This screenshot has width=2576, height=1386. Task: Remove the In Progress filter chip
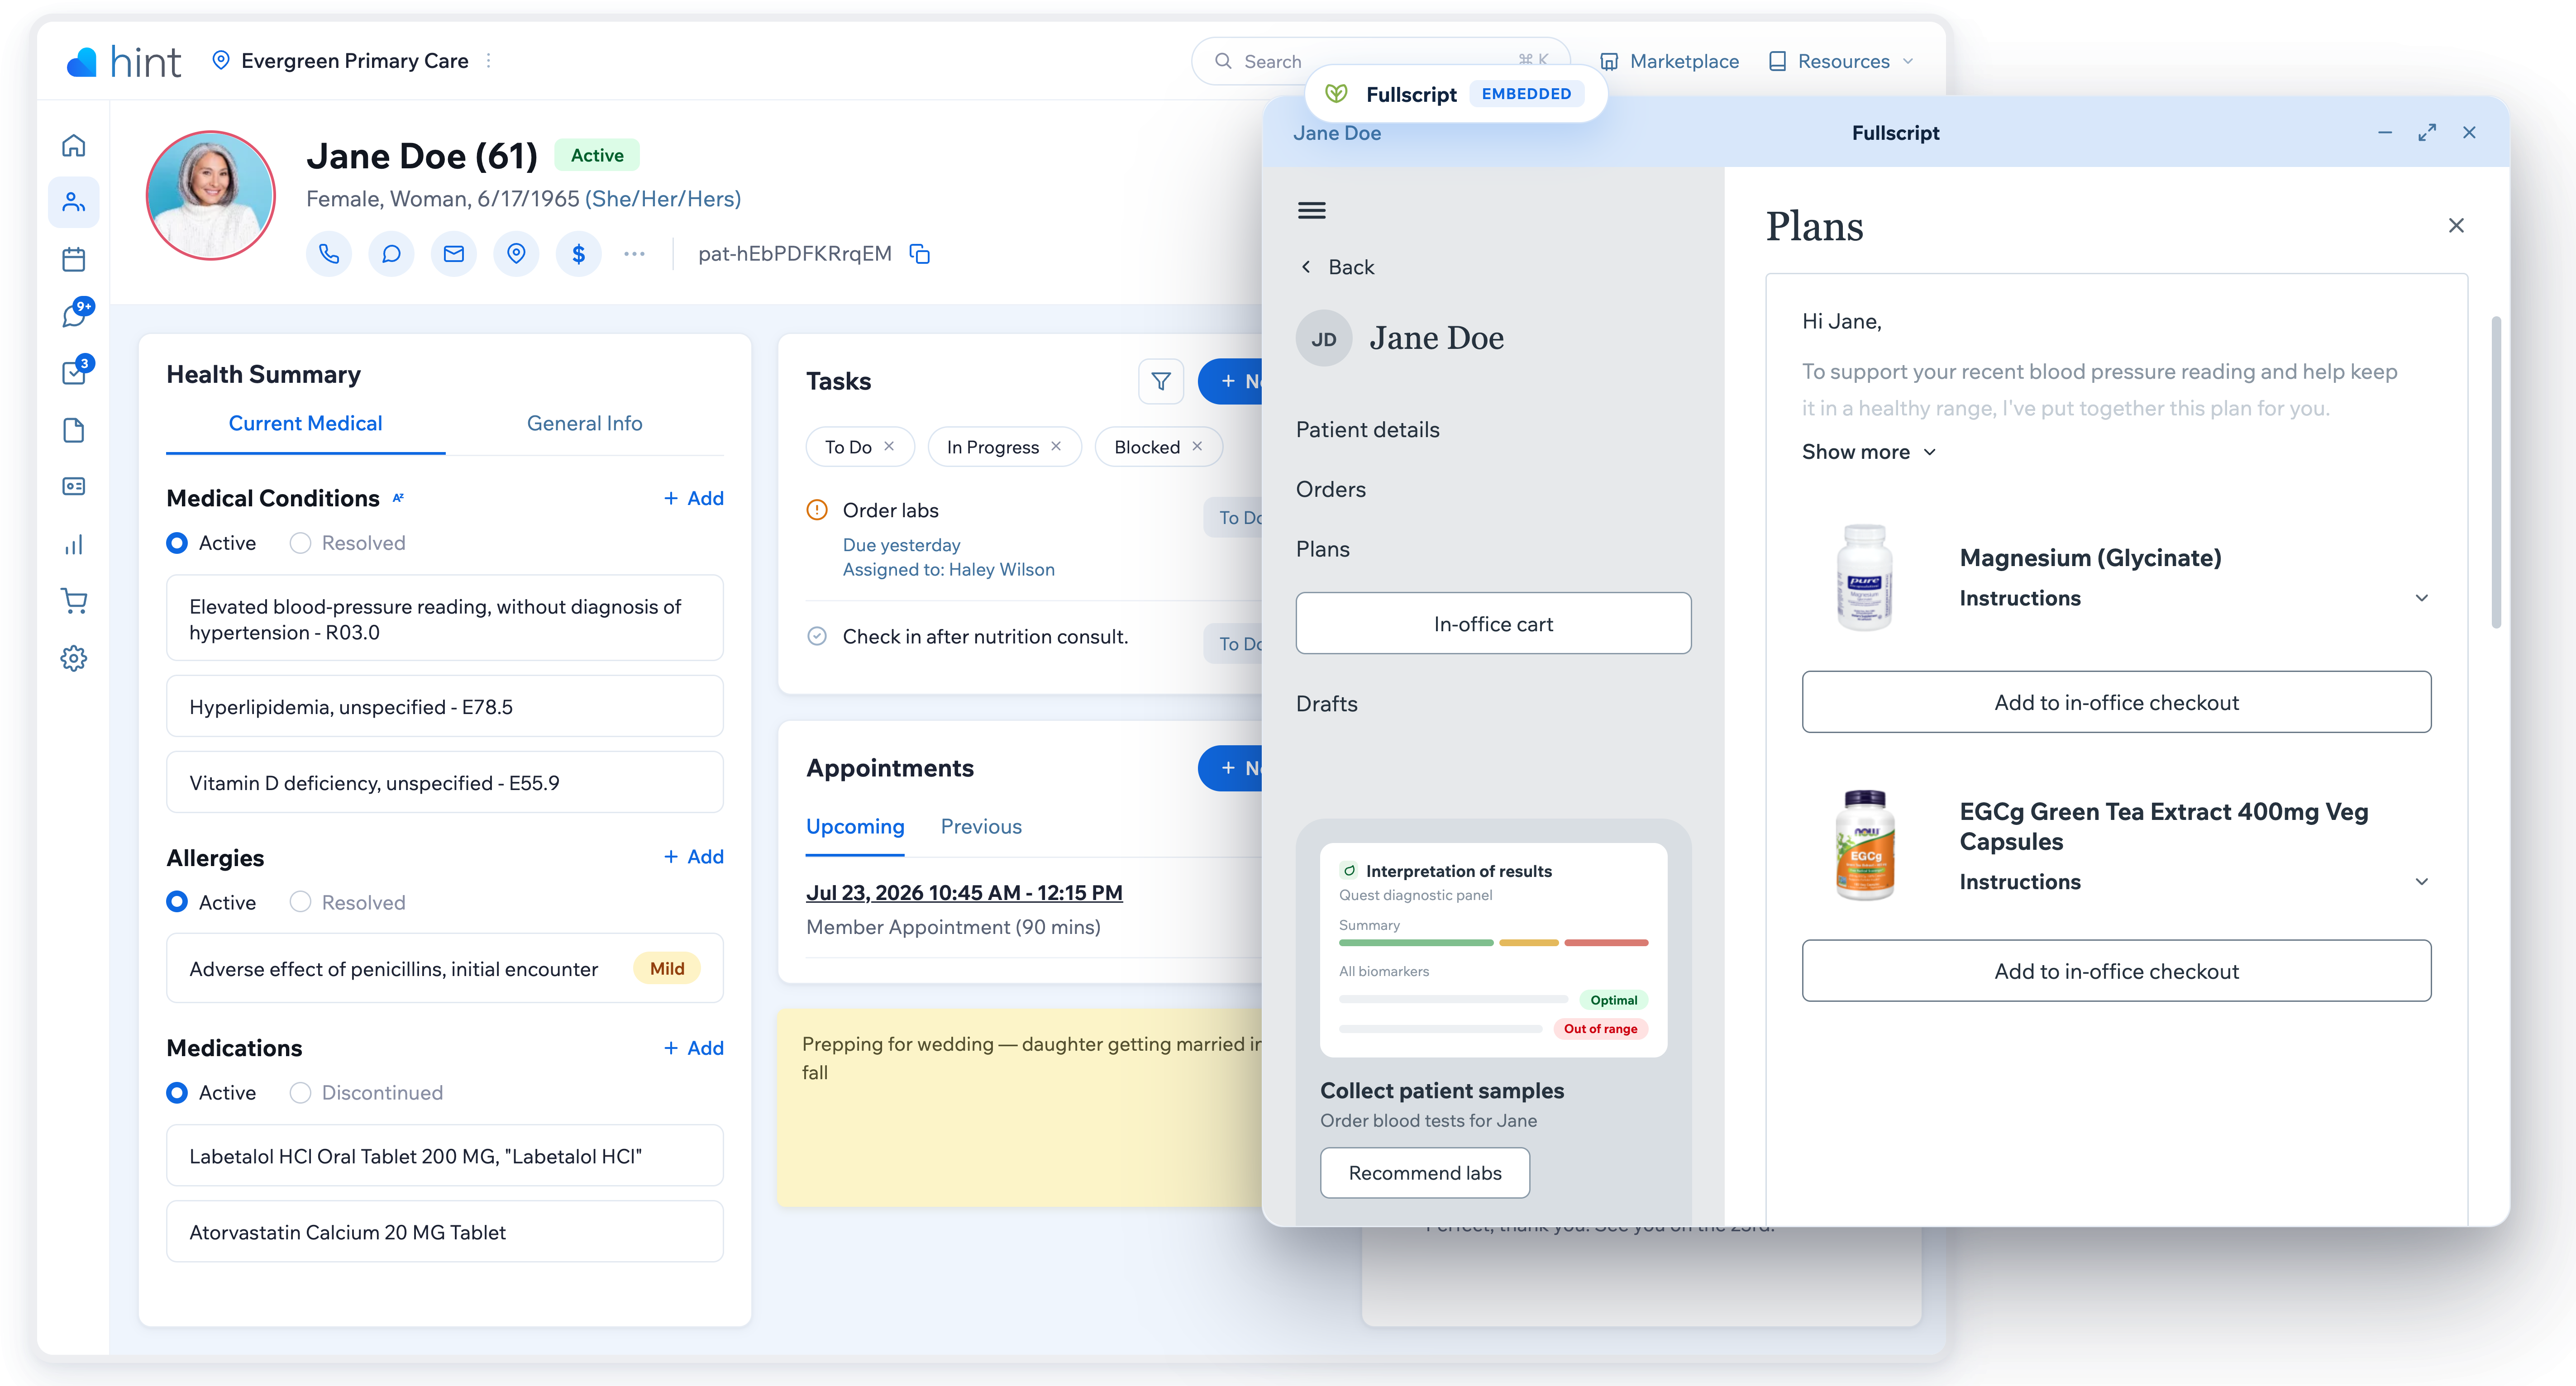[1056, 446]
